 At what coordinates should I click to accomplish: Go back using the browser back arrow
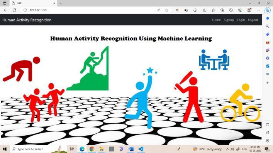pos(5,10)
